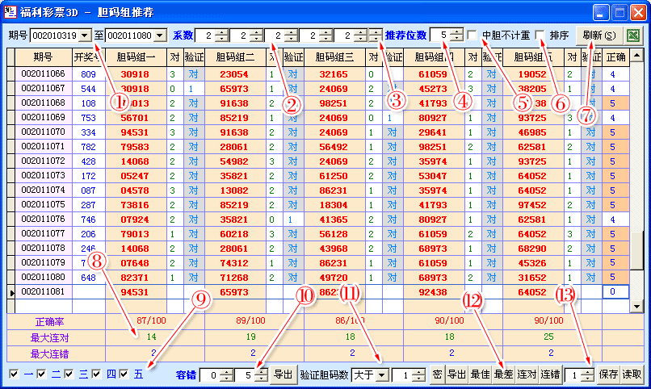The image size is (651, 389).
Task: Decrease the 容错 spinner showing 5
Action: [x=261, y=379]
